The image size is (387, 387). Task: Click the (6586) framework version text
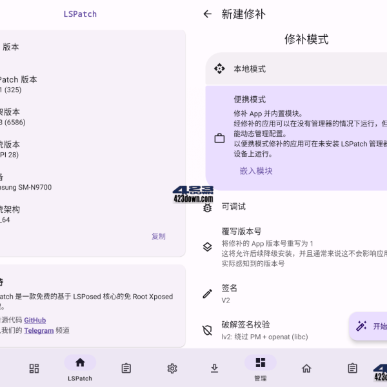pos(15,122)
